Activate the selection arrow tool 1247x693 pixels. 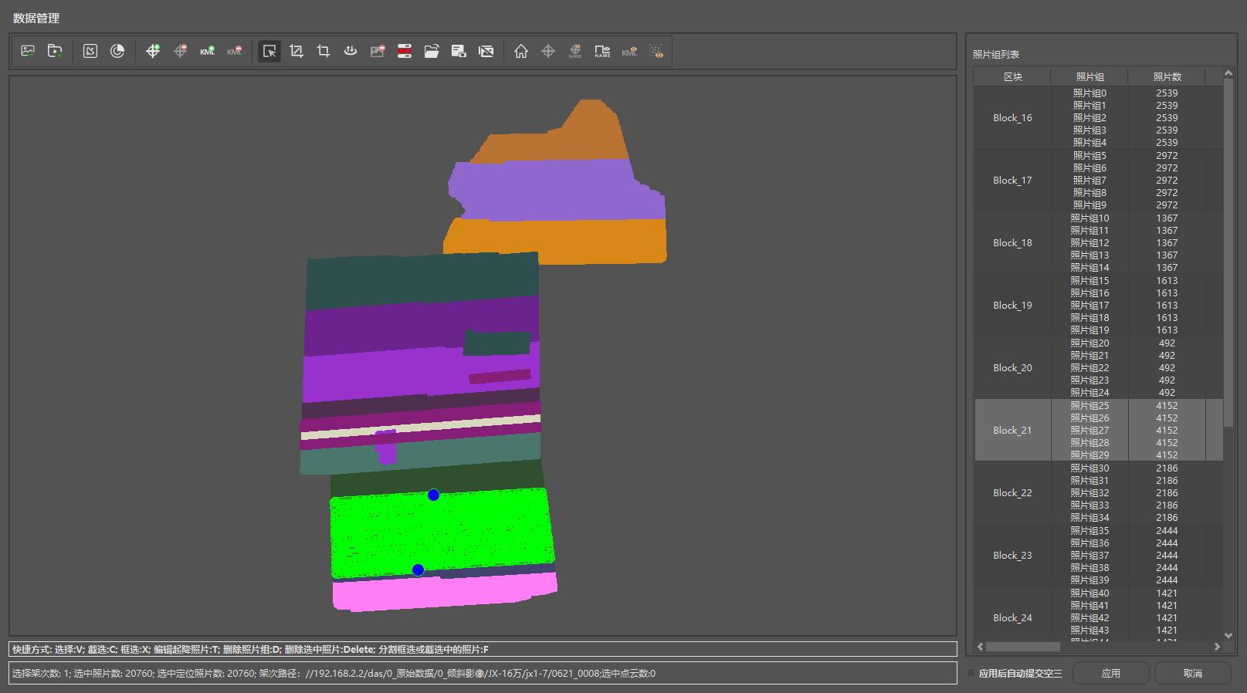[269, 51]
